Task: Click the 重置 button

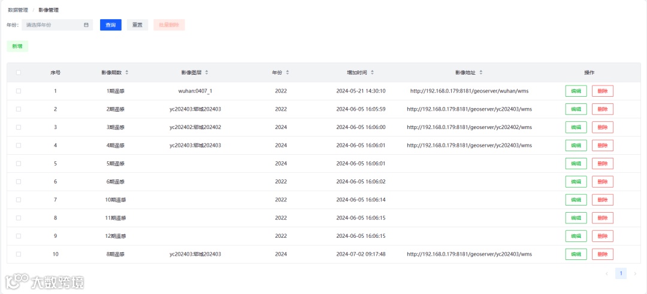Action: point(137,25)
